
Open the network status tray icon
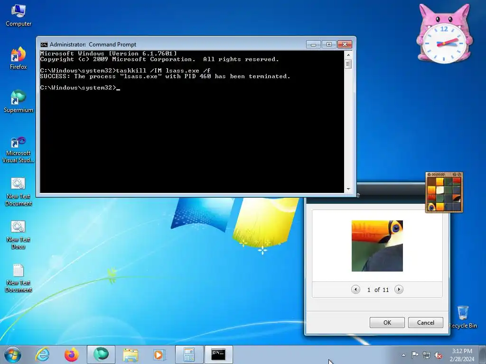[427, 355]
